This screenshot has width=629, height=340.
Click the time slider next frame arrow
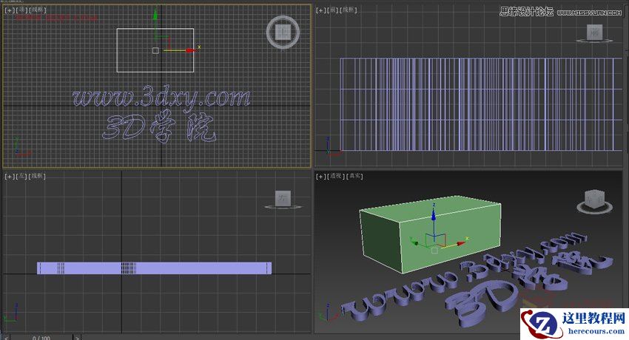pyautogui.click(x=78, y=338)
